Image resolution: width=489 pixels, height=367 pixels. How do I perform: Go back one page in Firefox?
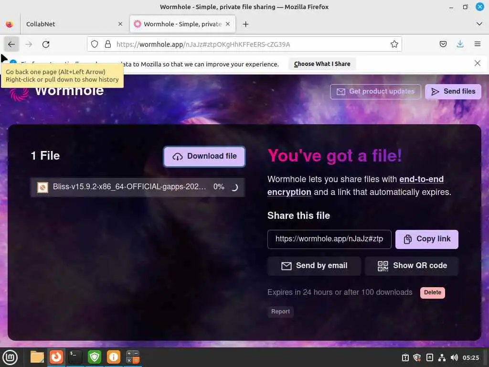click(x=11, y=44)
